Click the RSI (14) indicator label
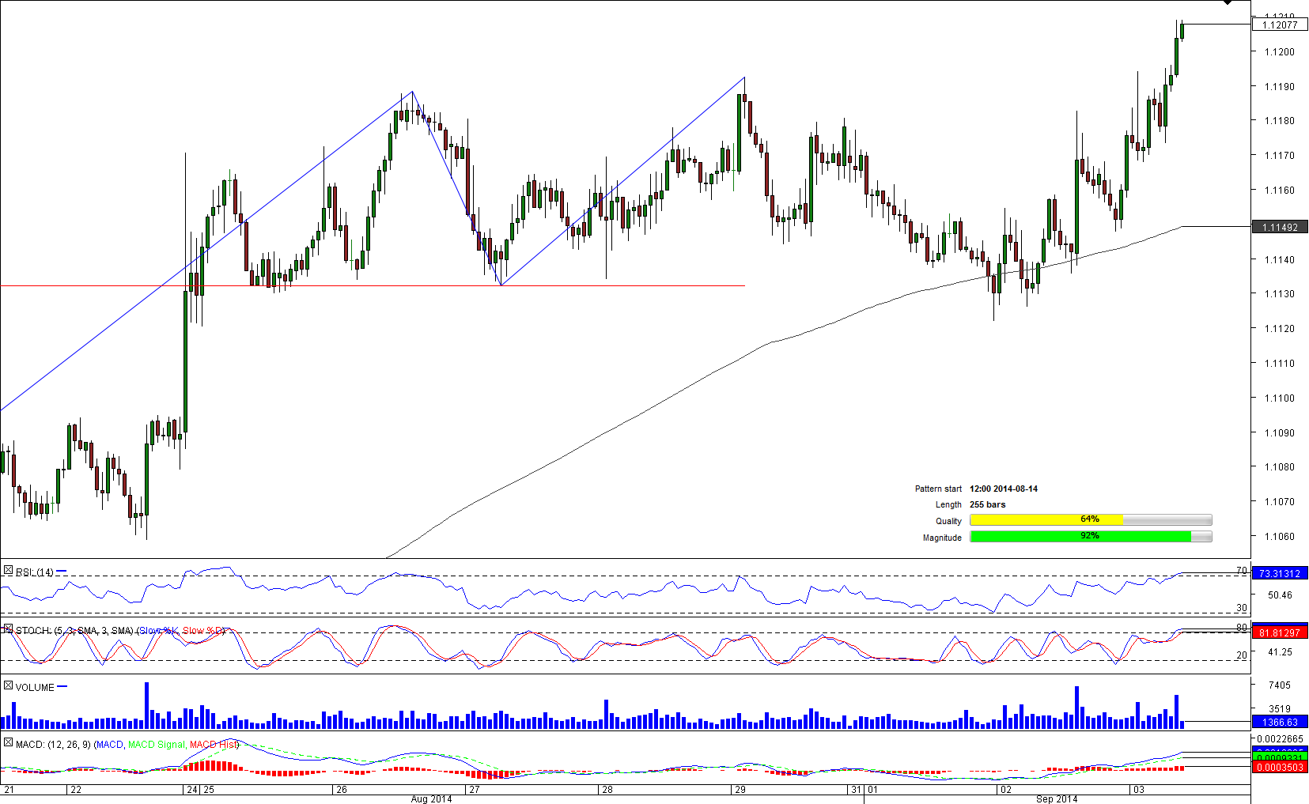The height and width of the screenshot is (804, 1309). (x=35, y=572)
